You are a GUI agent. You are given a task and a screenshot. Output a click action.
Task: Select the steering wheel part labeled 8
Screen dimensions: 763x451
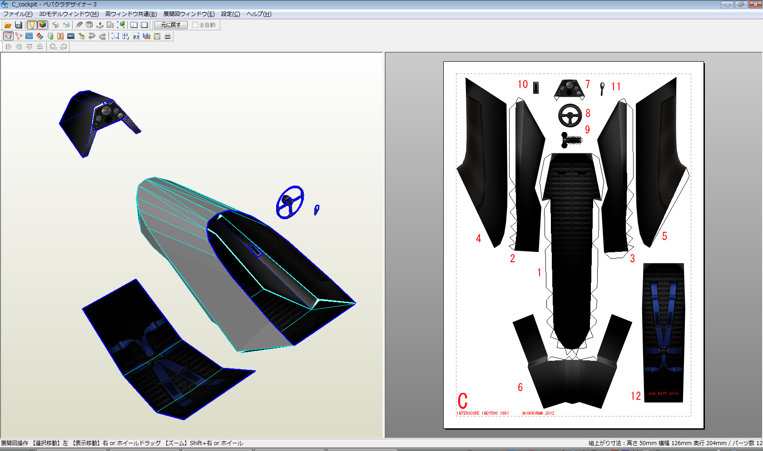pos(570,116)
